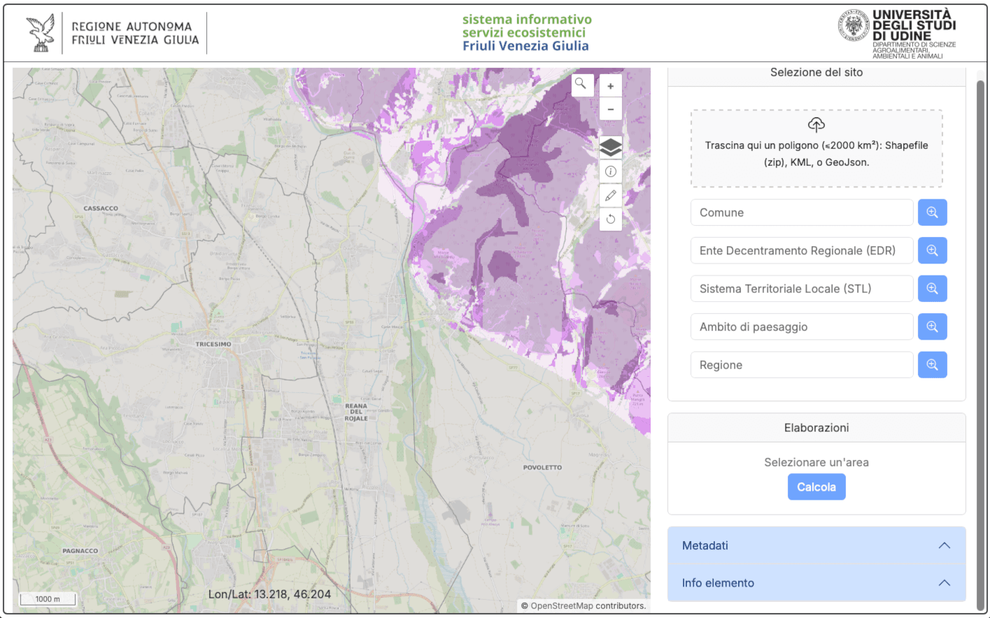This screenshot has width=990, height=618.
Task: Activate the map info tool
Action: [x=611, y=171]
